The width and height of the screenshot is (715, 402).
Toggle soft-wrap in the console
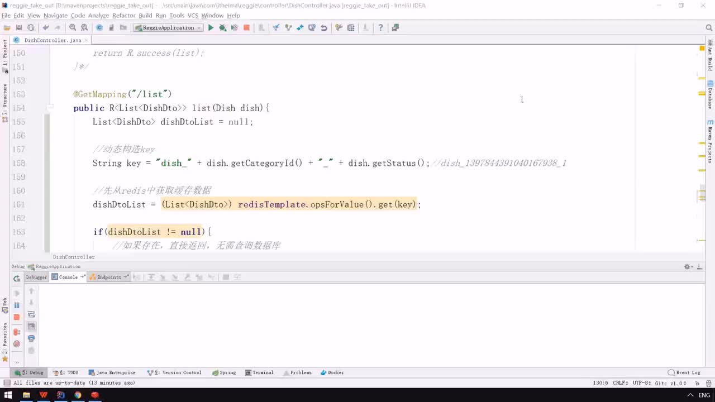coord(31,314)
